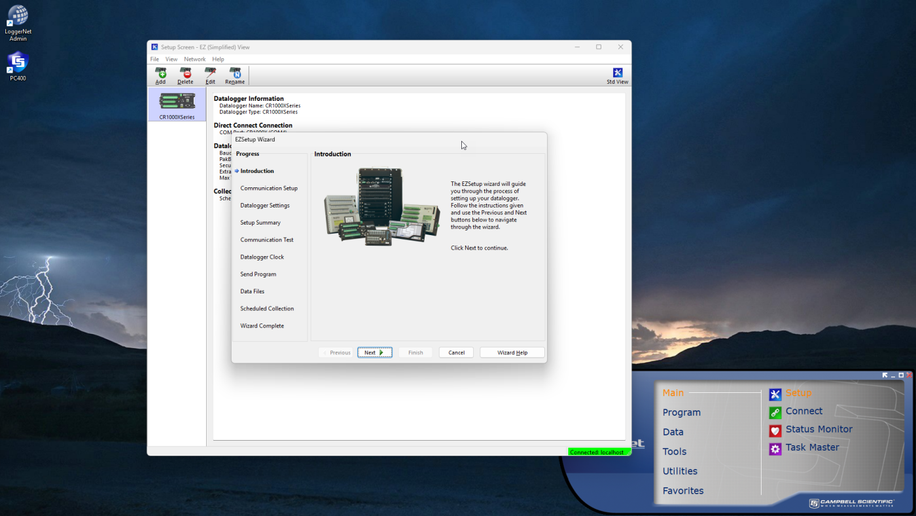Select Data category in LoggerNet launcher

coord(673,432)
